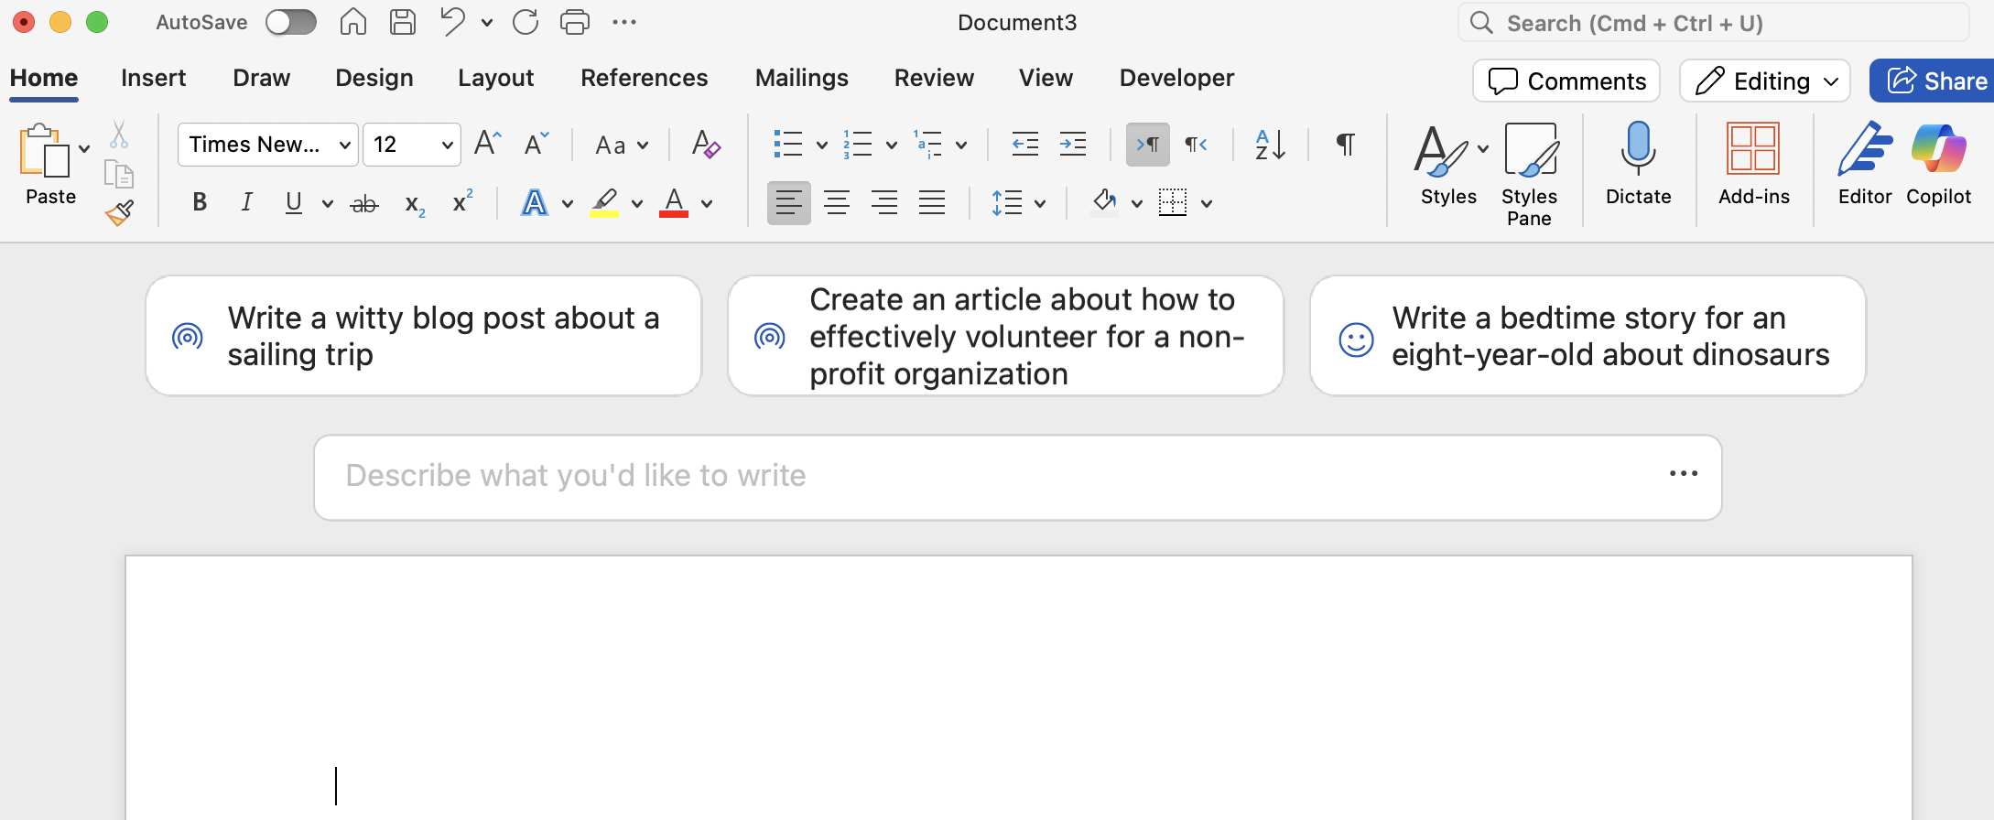Click the Comments button
Image resolution: width=1994 pixels, height=820 pixels.
[x=1566, y=81]
